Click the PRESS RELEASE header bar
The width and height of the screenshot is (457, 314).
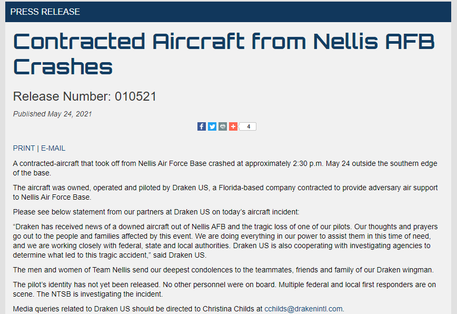(x=228, y=12)
